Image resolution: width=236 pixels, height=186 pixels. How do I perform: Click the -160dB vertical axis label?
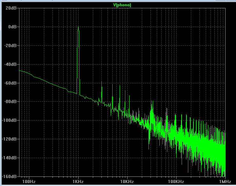pos(9,176)
